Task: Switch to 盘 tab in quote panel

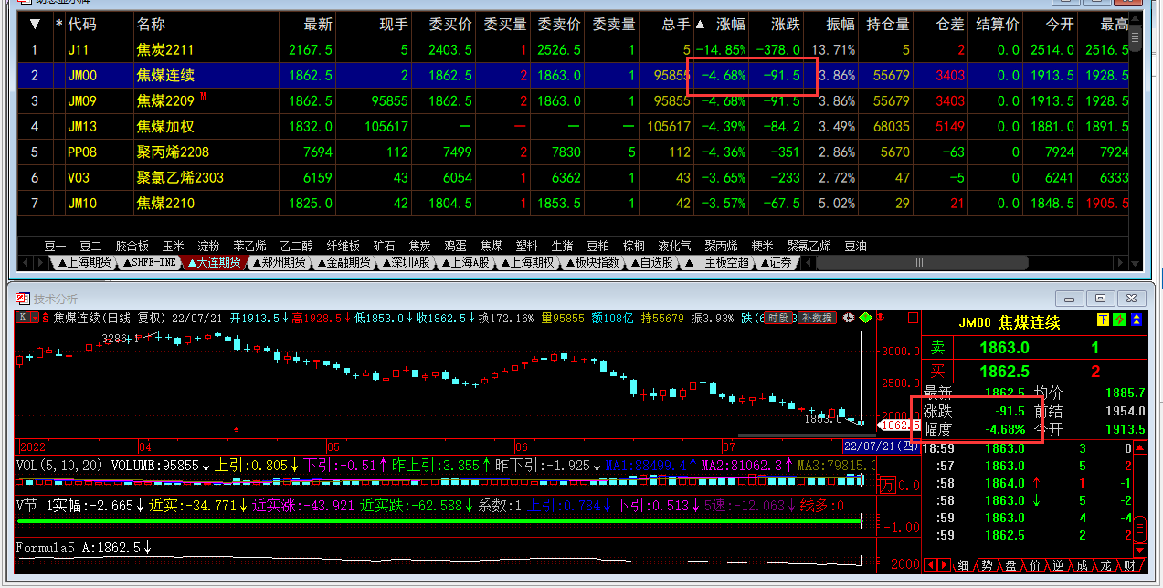Action: point(1010,566)
